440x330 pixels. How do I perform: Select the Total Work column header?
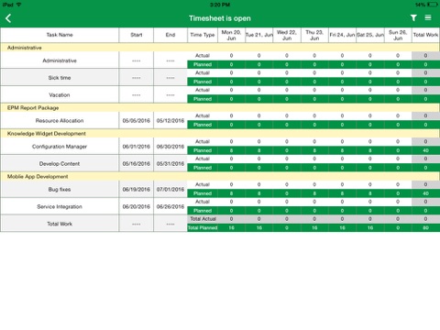pyautogui.click(x=425, y=35)
